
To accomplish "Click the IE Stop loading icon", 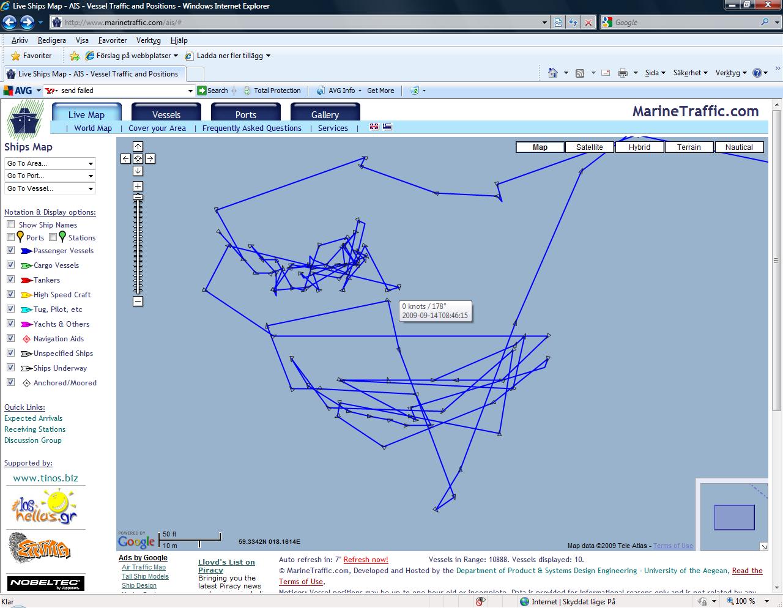I will [588, 23].
